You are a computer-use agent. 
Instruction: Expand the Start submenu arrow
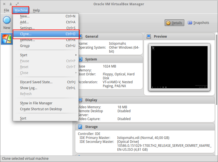coord(76,55)
